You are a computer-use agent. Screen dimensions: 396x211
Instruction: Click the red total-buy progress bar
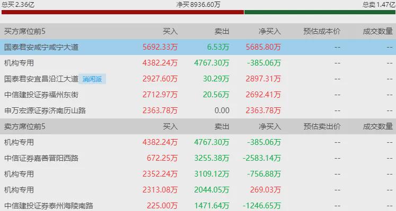coord(123,12)
